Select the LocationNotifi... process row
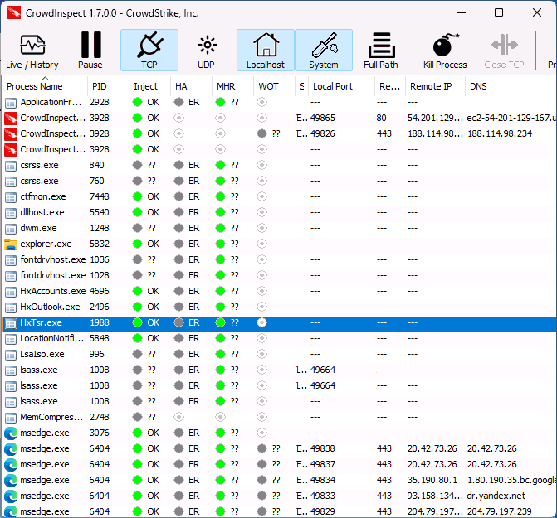The width and height of the screenshot is (557, 518). click(280, 338)
